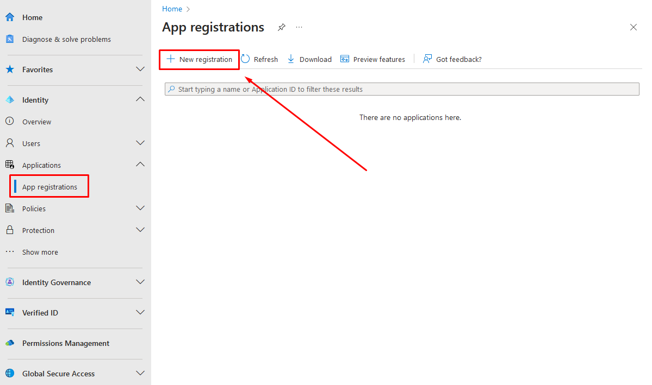Viewport: 652px width, 385px height.
Task: Click the New registration button
Action: pos(200,59)
